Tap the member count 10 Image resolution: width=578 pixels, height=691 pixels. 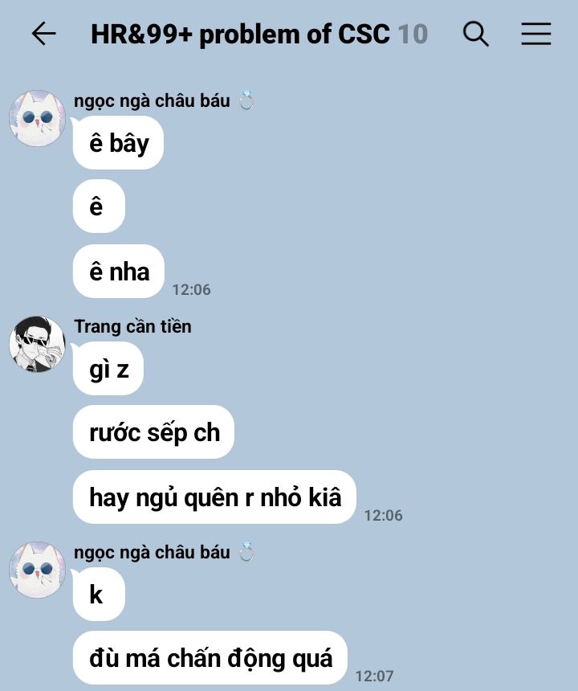413,35
